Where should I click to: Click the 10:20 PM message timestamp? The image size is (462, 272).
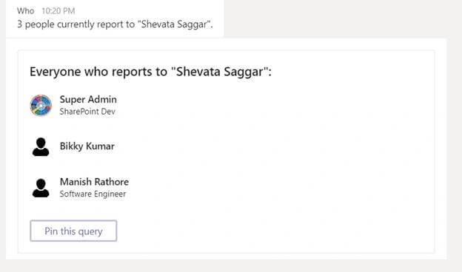[x=58, y=11]
